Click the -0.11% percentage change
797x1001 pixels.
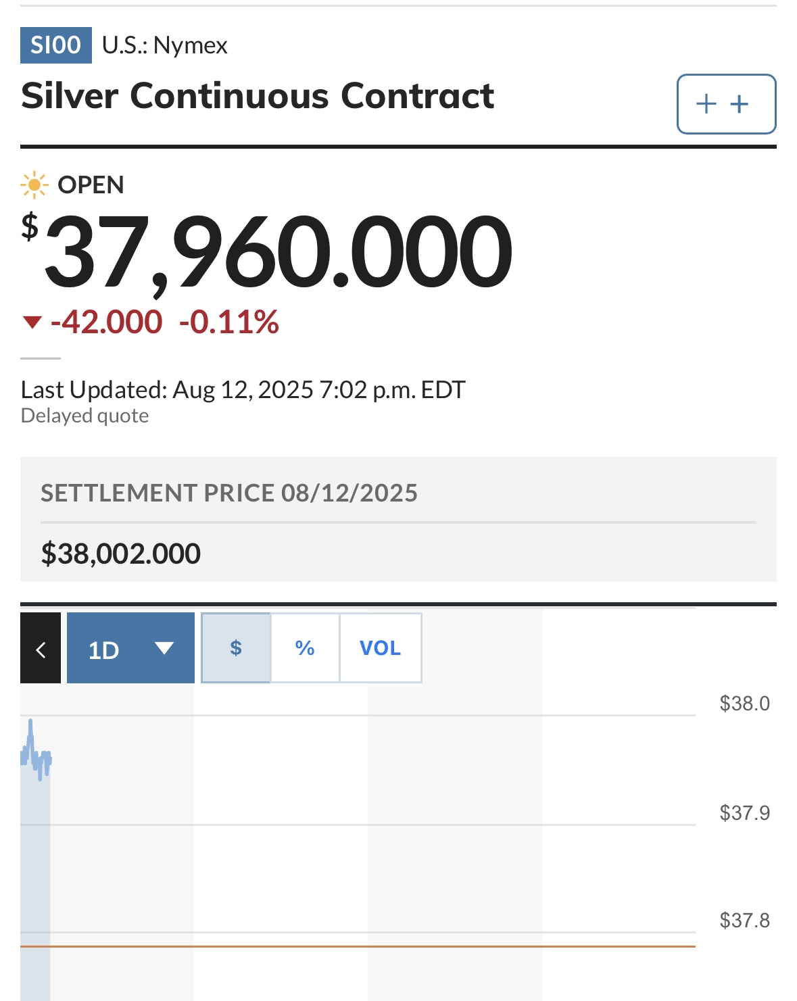[229, 322]
